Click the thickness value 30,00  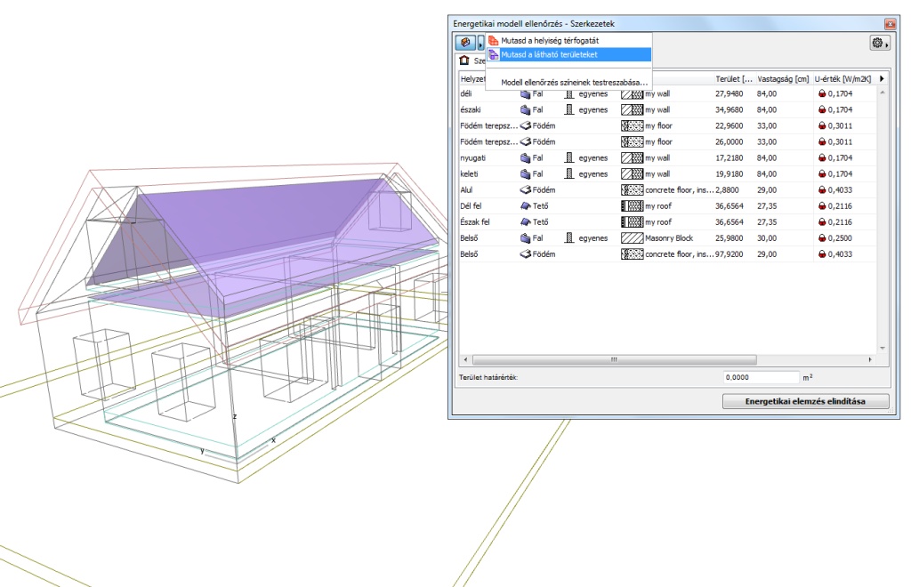[x=767, y=238]
